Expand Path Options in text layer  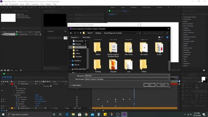(x=15, y=91)
